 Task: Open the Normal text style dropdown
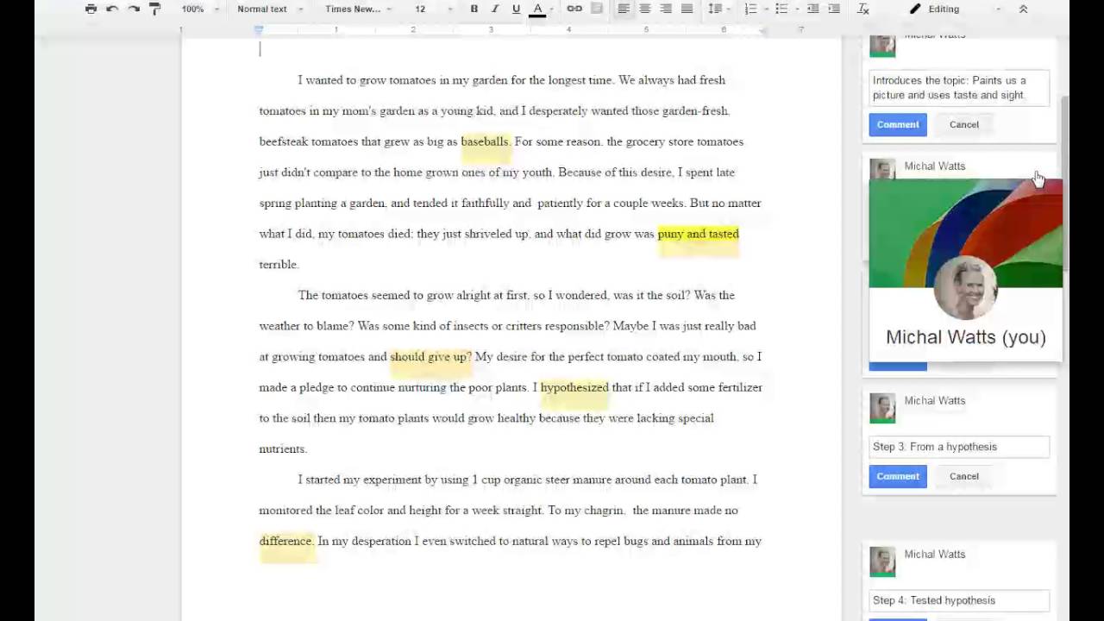click(270, 9)
